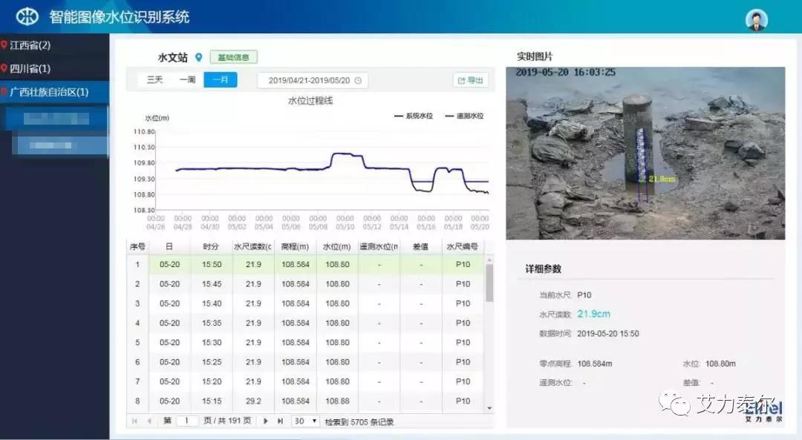Click the system logo in the header

(27, 16)
